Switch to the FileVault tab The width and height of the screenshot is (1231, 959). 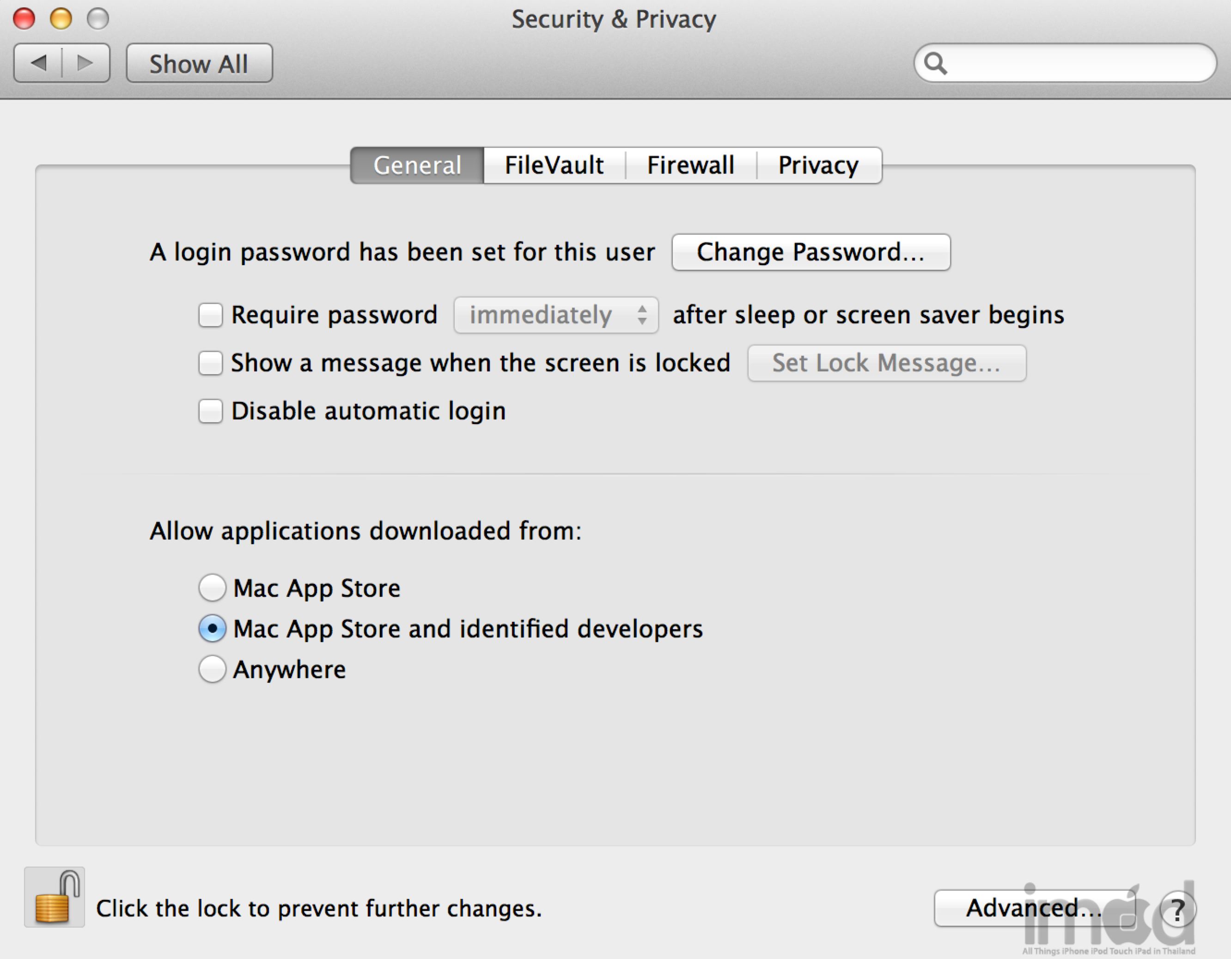pyautogui.click(x=554, y=166)
